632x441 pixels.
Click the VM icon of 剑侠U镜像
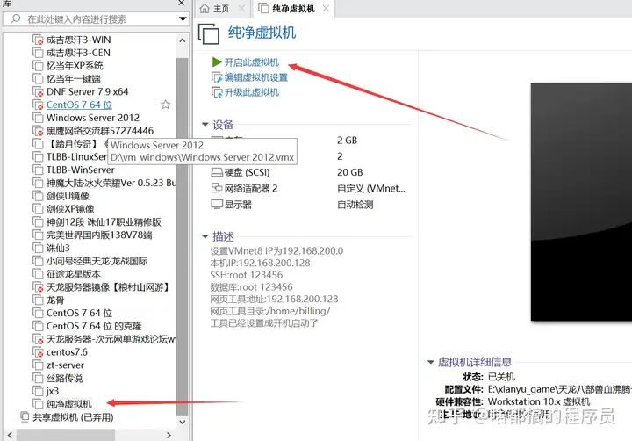[x=38, y=196]
